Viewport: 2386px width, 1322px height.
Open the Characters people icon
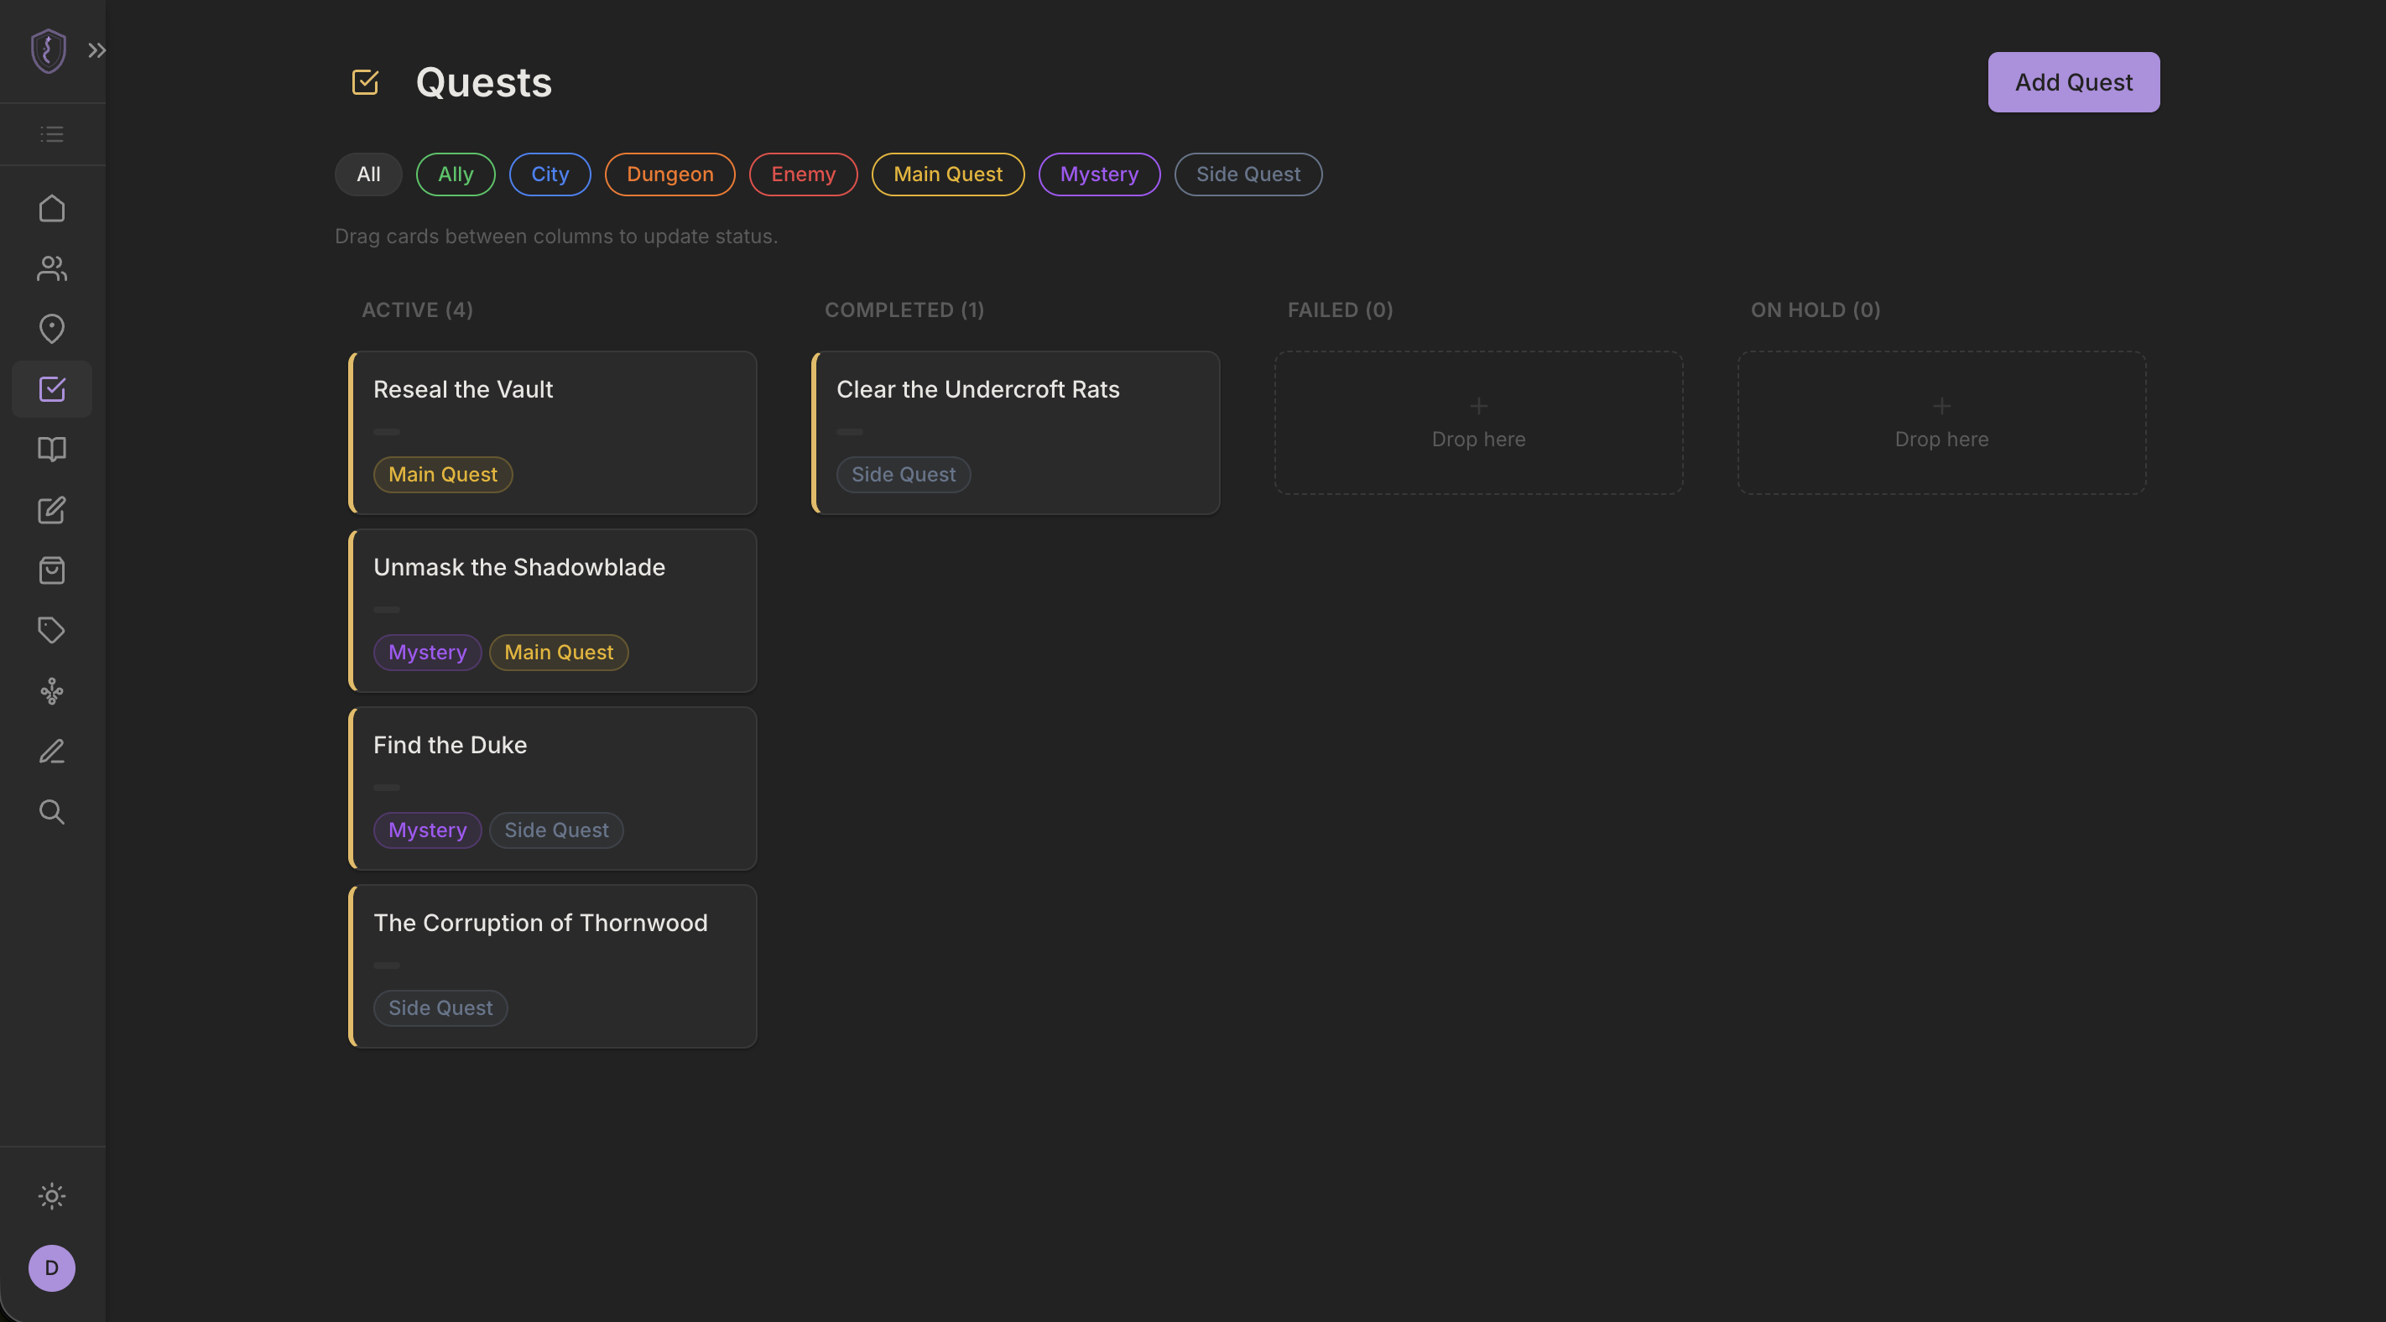pos(52,268)
